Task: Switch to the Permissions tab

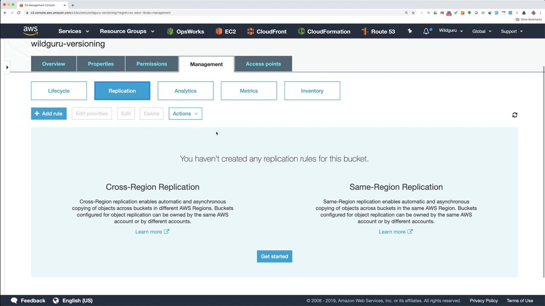Action: pos(152,64)
